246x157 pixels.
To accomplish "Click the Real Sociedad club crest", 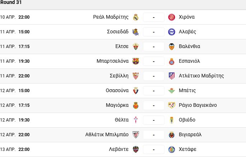I will point(135,32).
